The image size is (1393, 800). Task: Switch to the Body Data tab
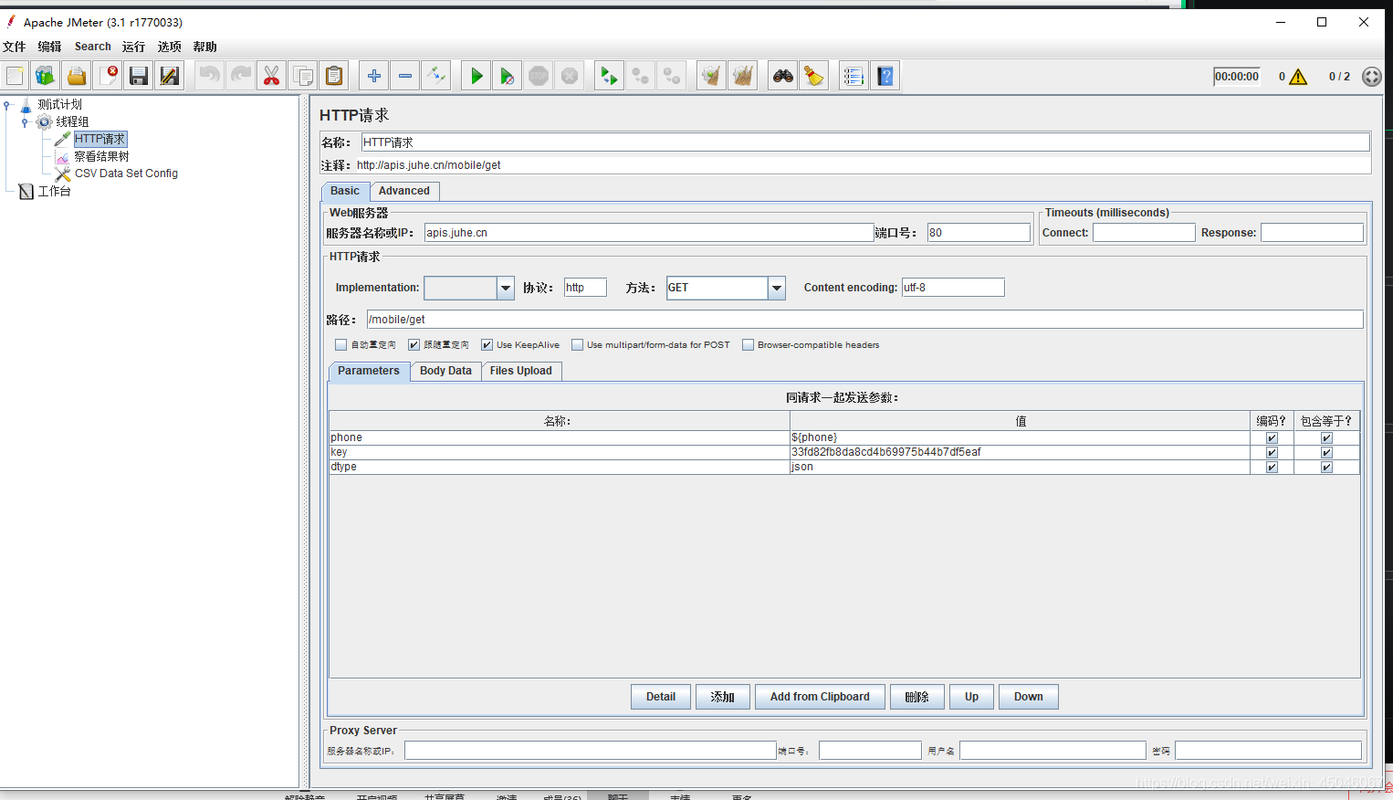[445, 371]
